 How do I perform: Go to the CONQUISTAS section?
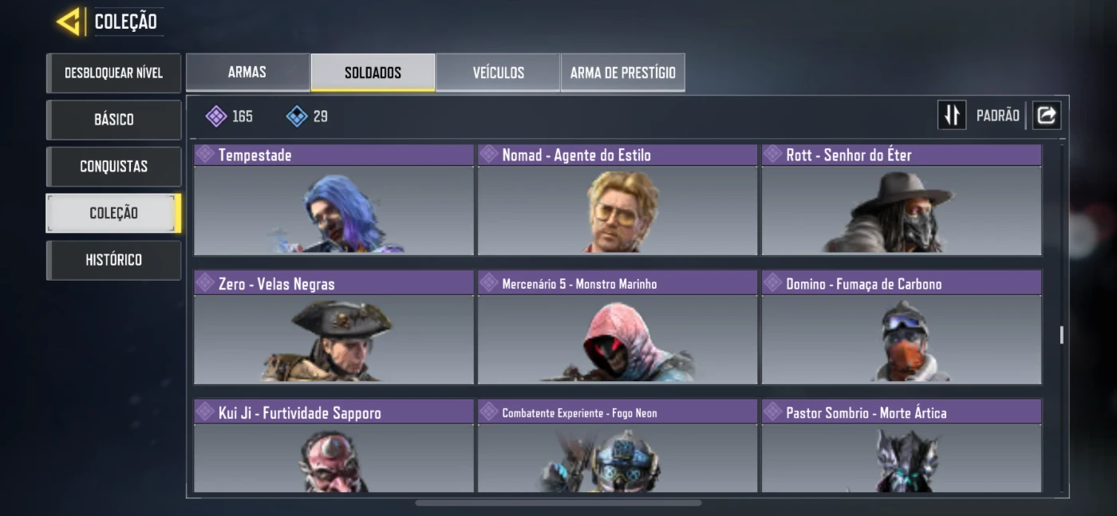click(x=113, y=167)
